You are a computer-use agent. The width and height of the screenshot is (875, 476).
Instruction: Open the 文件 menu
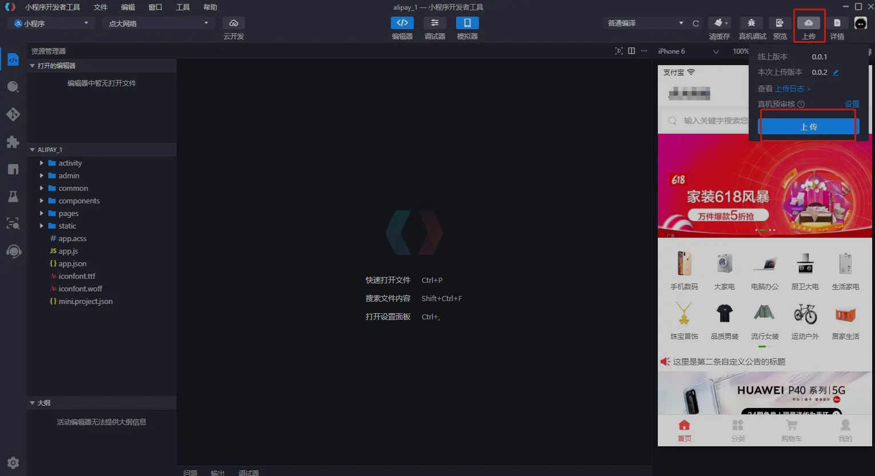tap(101, 7)
